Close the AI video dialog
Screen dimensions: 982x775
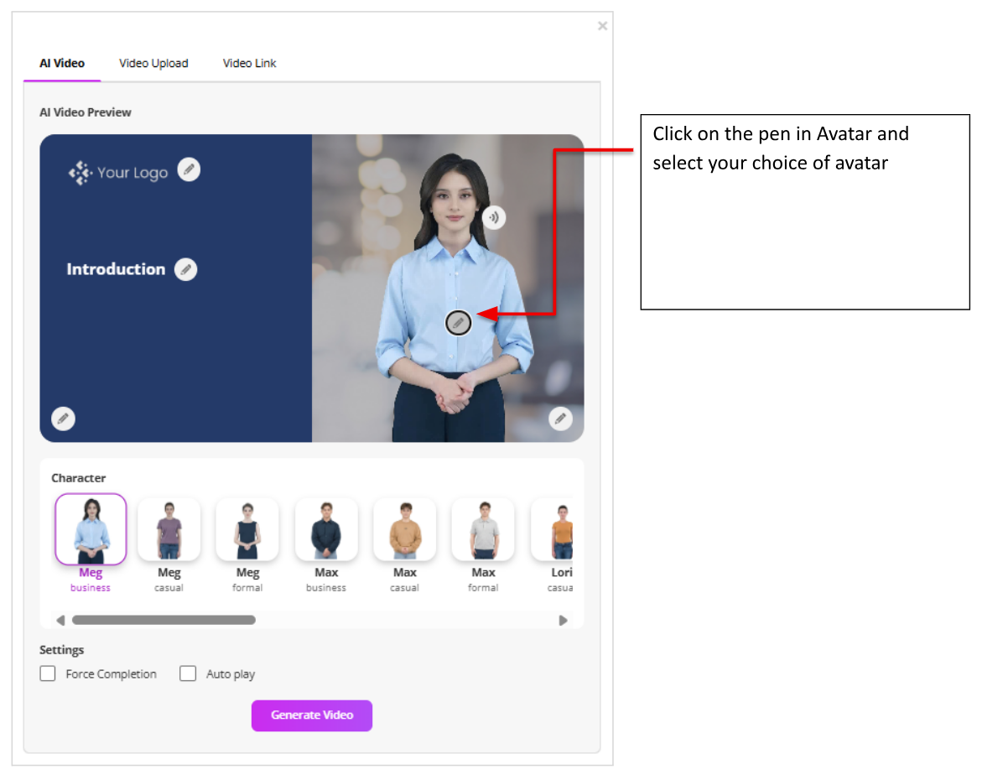(x=602, y=26)
